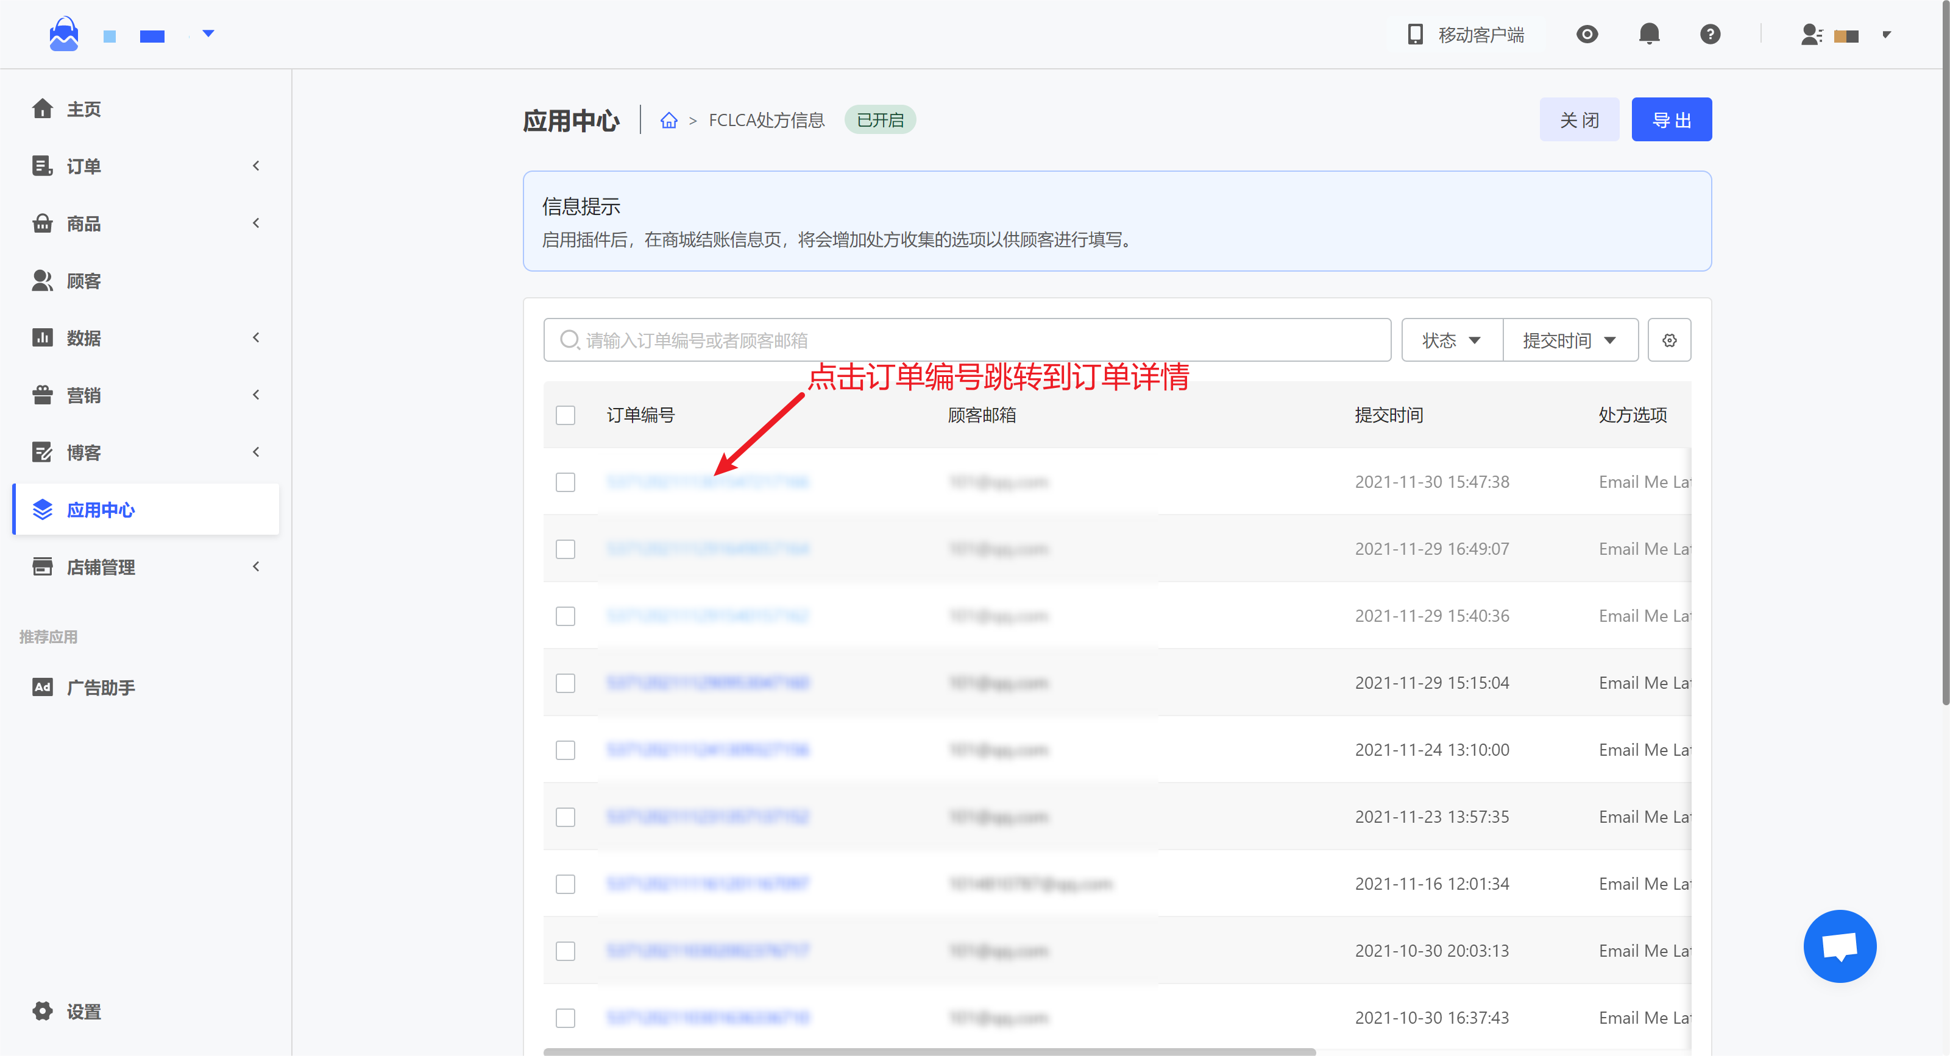Open 广告助手 in sidebar
The image size is (1950, 1056).
(100, 688)
